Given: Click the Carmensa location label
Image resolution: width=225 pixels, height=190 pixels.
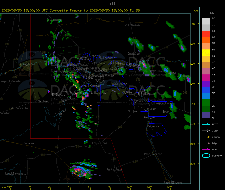Looking at the screenshot, I should pos(153,126).
